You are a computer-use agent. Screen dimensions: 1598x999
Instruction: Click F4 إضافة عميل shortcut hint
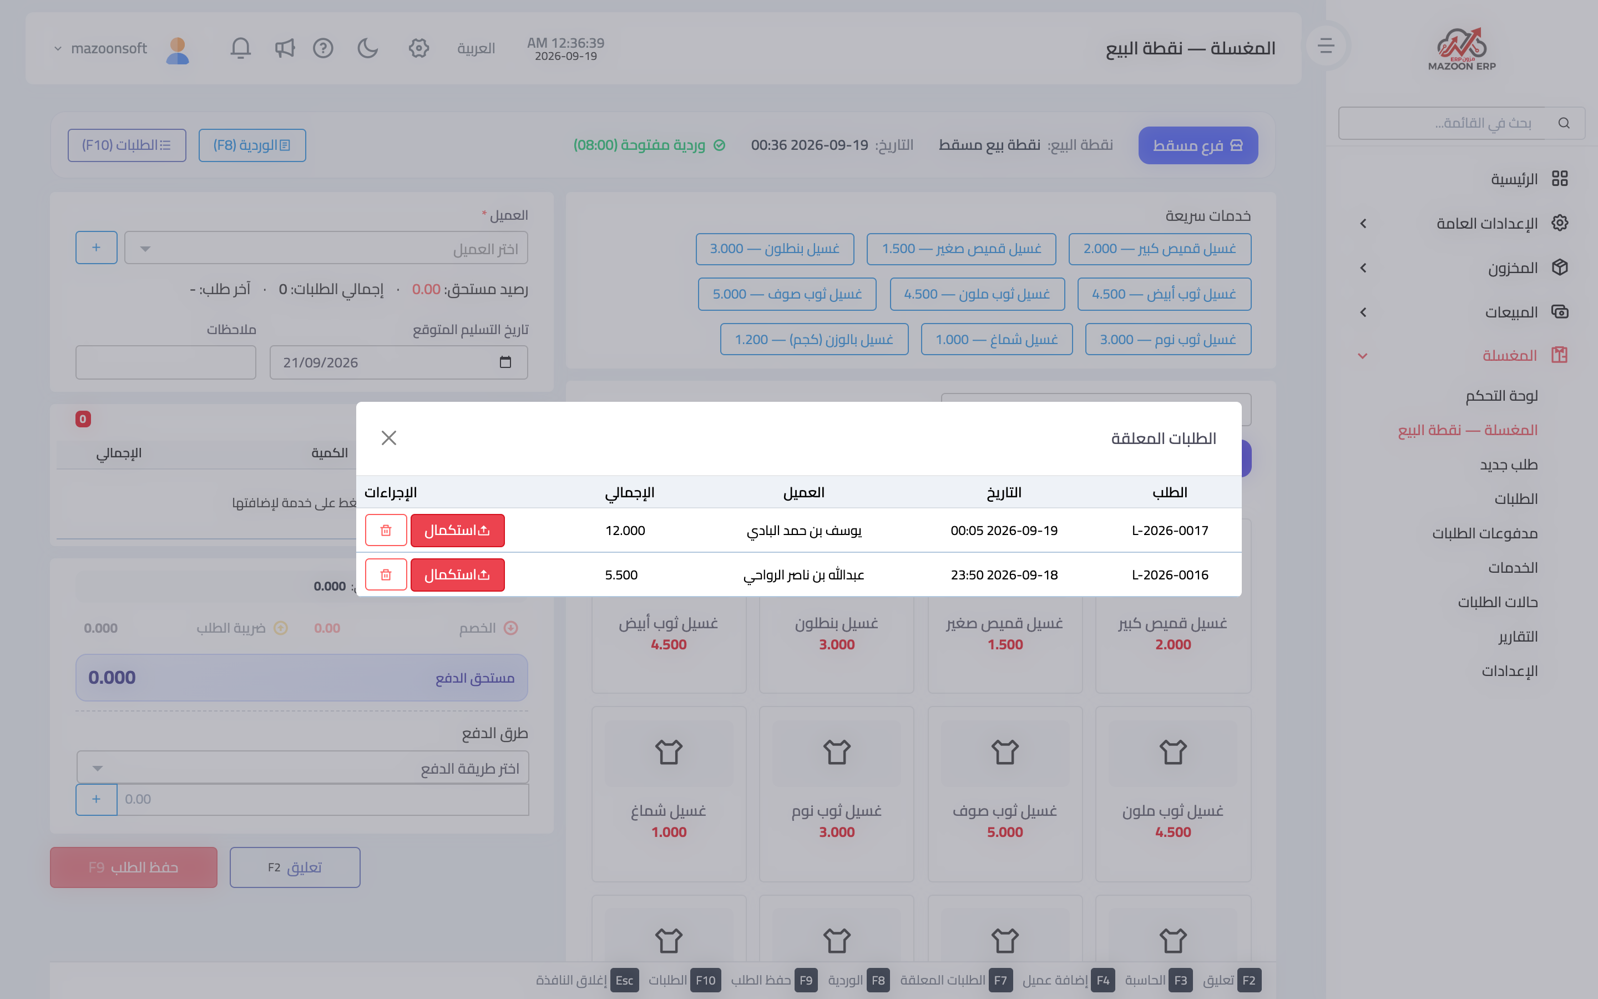(1069, 981)
